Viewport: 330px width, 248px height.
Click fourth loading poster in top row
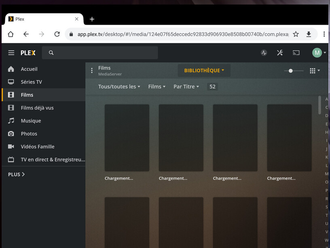coord(290,138)
